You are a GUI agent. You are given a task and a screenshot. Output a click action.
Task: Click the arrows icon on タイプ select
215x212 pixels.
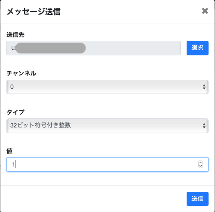[204, 126]
